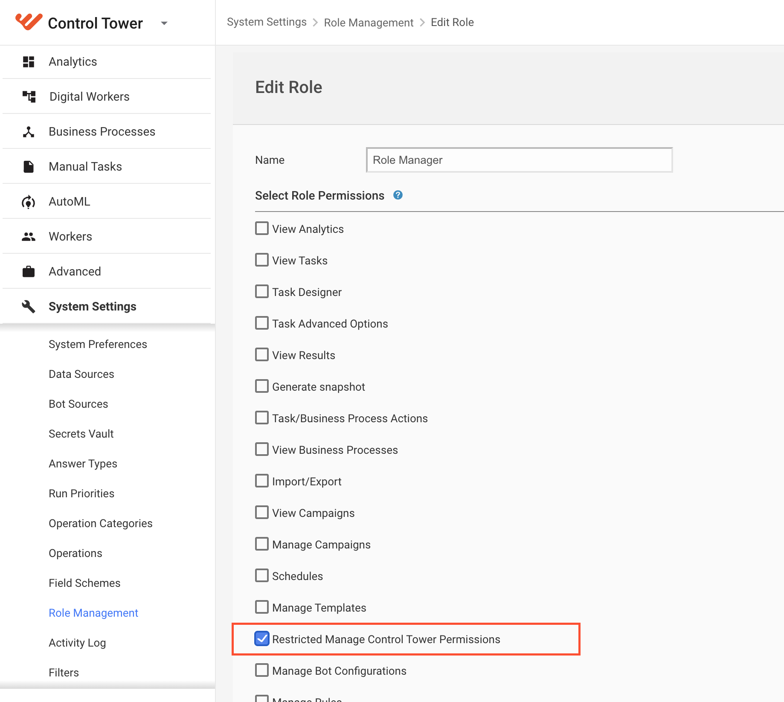Navigate to Workers section
This screenshot has height=702, width=784.
coord(70,237)
